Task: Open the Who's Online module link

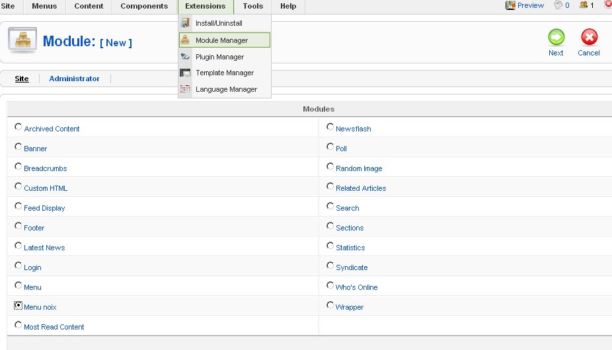Action: click(x=356, y=287)
